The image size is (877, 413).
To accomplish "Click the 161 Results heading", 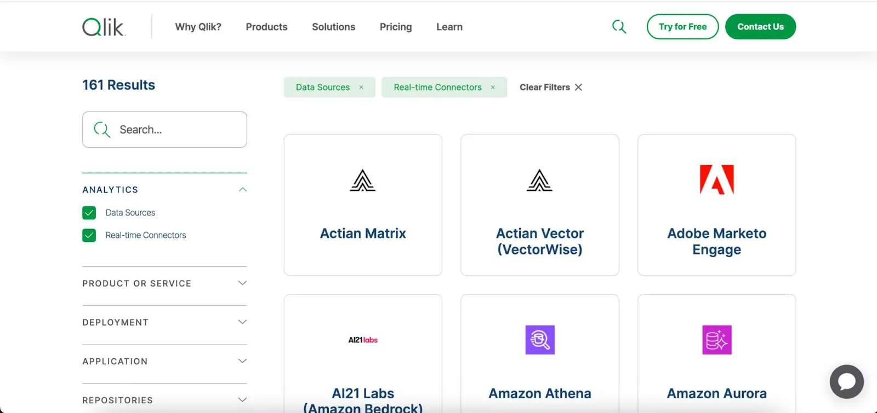I will tap(119, 85).
